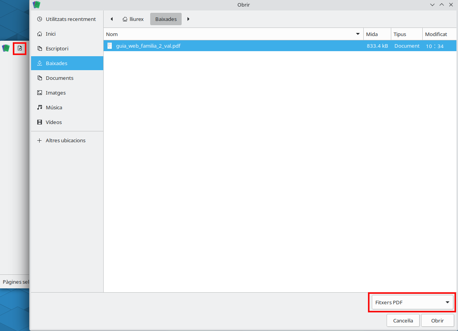Open the Fitxers PDF filter dropdown

pyautogui.click(x=412, y=302)
